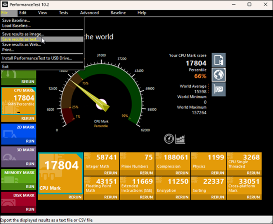Choose Save Baseline... from the File menu
The image size is (273, 224).
42,20
